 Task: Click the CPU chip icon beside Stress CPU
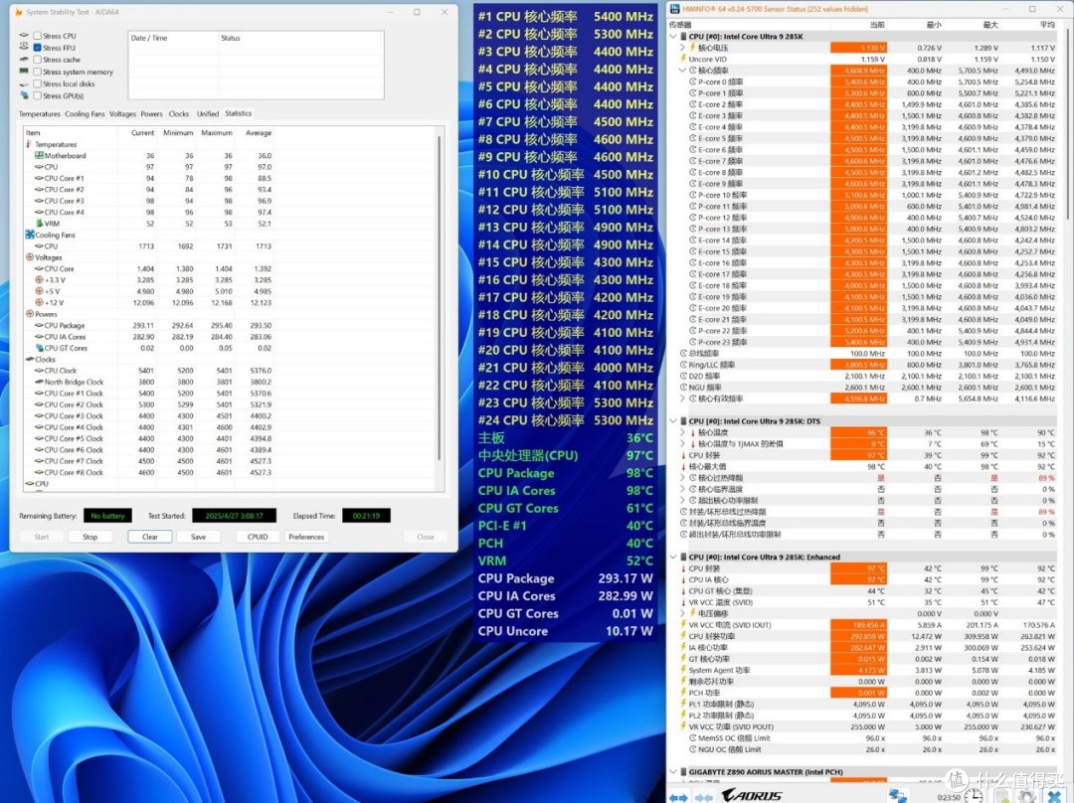pyautogui.click(x=25, y=35)
